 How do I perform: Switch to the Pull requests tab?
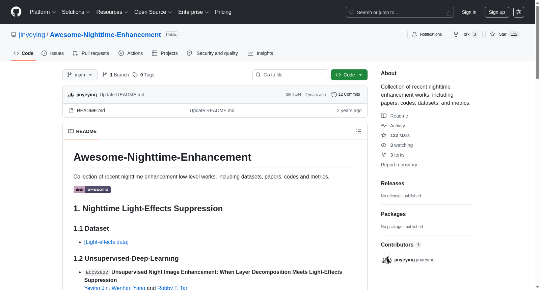[x=91, y=53]
